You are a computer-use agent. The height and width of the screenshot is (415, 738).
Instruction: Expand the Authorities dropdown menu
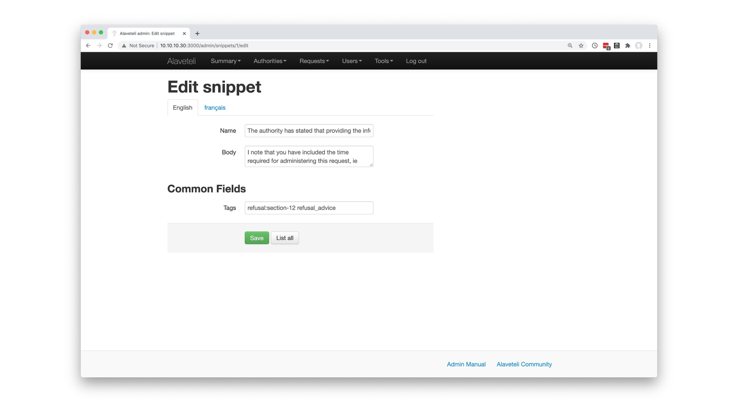tap(270, 61)
